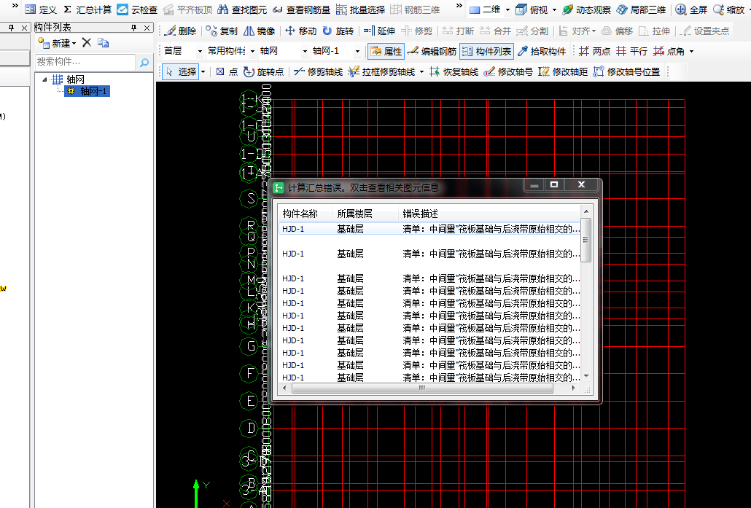
Task: Expand the 点角 dropdown arrow
Action: [691, 51]
